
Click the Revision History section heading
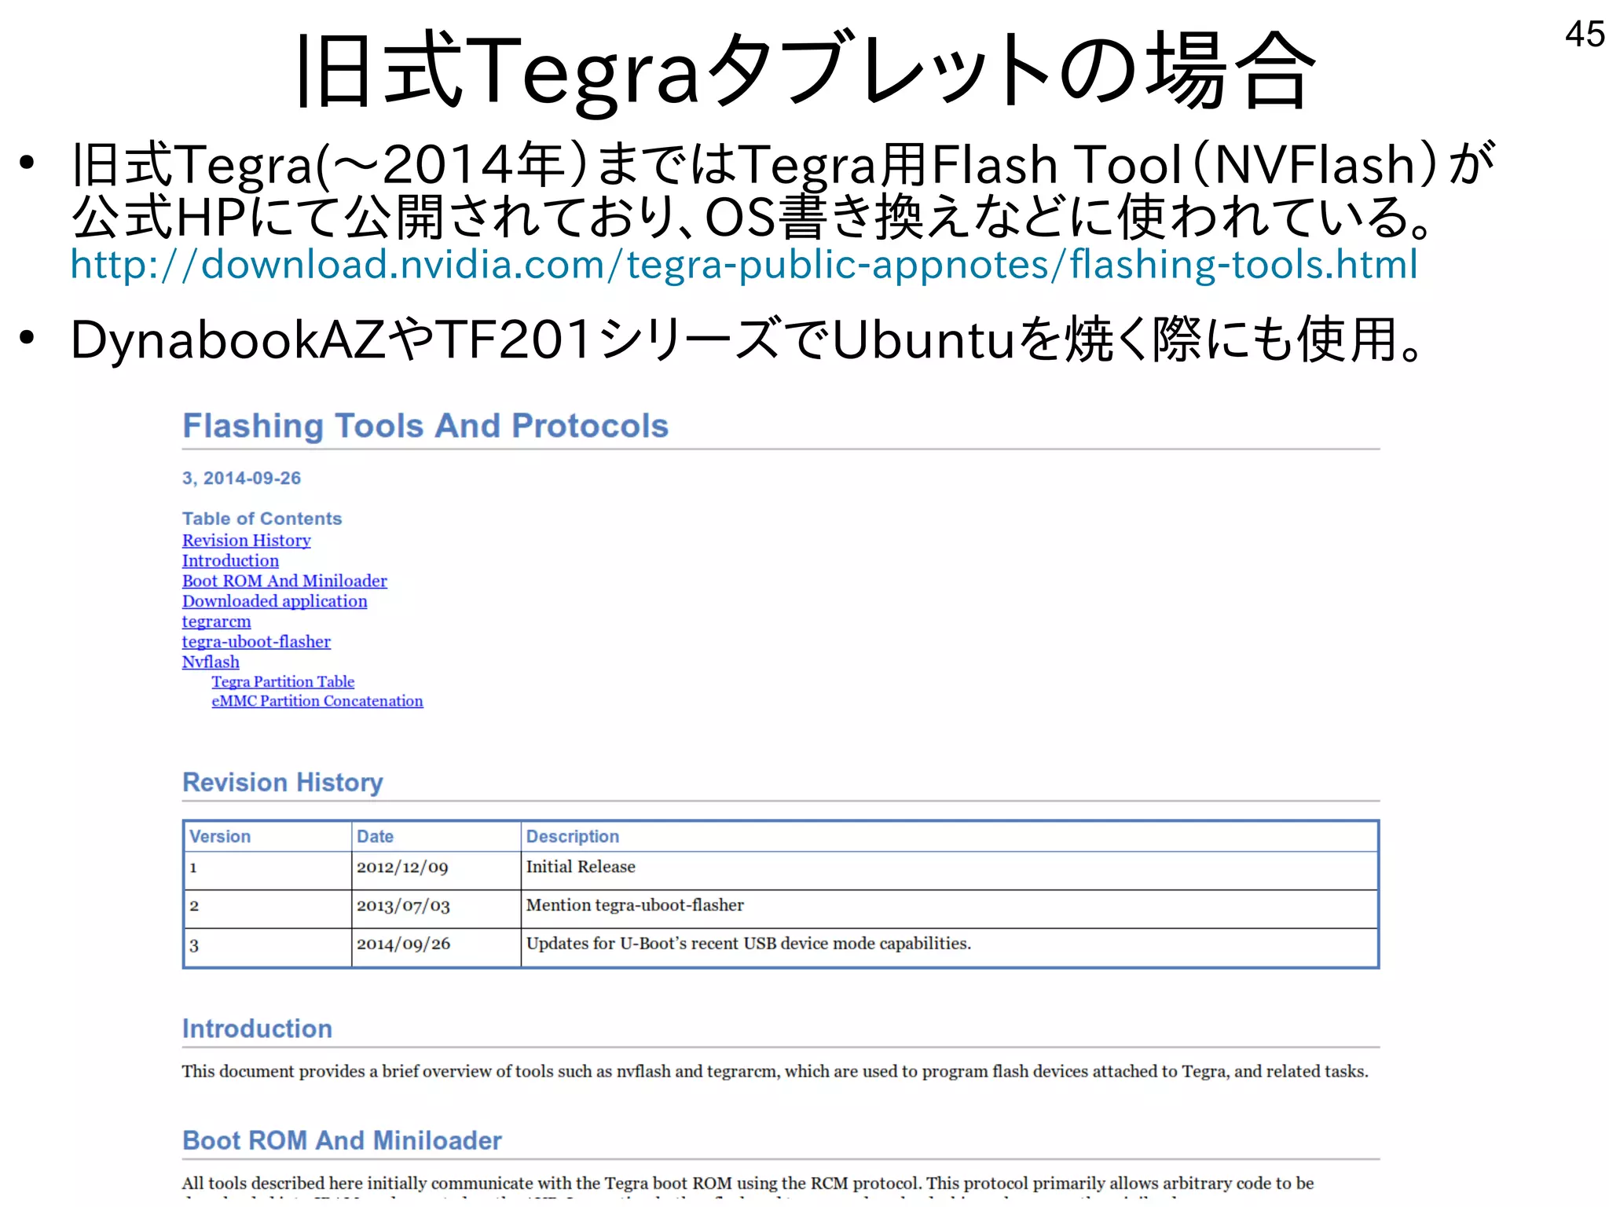click(x=282, y=783)
